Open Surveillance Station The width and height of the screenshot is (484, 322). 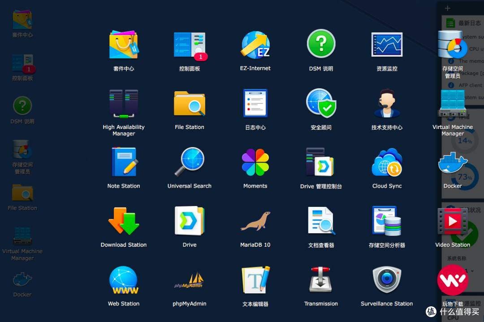click(x=387, y=280)
